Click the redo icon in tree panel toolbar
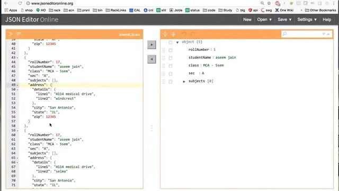This screenshot has height=191, width=339. (x=193, y=34)
